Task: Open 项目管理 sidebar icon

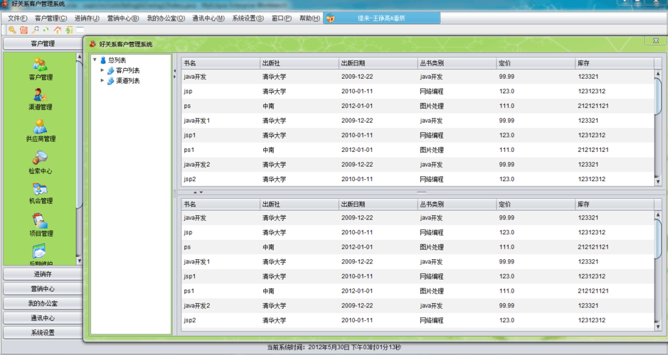Action: click(x=40, y=221)
